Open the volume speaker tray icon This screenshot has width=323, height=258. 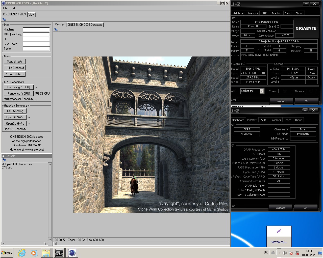pyautogui.click(x=285, y=253)
